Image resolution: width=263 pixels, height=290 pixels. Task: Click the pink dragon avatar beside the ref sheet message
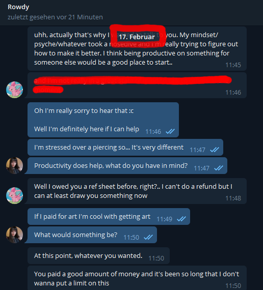(x=14, y=195)
